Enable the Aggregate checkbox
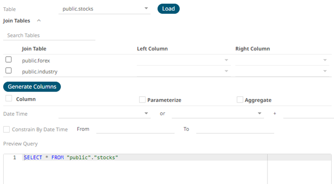 pos(240,100)
